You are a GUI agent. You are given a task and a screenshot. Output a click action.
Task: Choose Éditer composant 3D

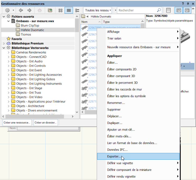click(x=138, y=76)
